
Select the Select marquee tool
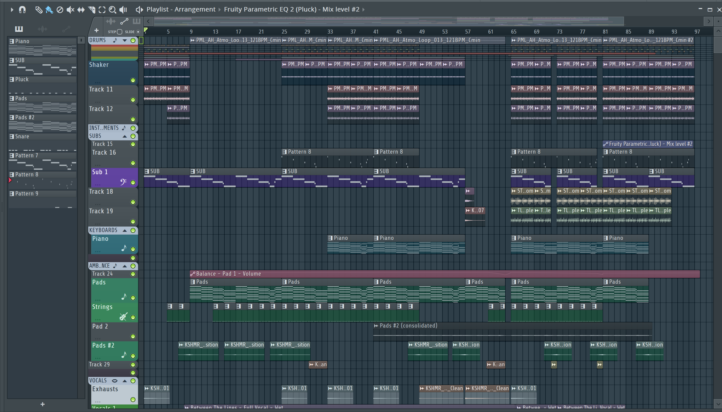[102, 10]
